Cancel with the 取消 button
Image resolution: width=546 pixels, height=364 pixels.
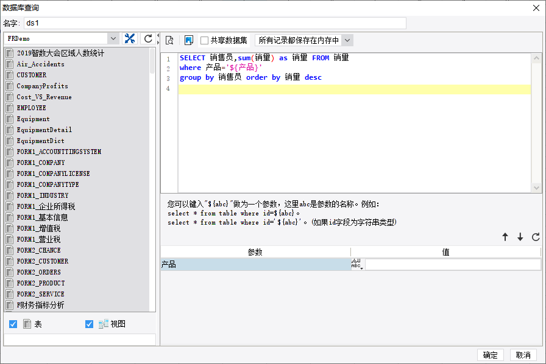coord(523,355)
